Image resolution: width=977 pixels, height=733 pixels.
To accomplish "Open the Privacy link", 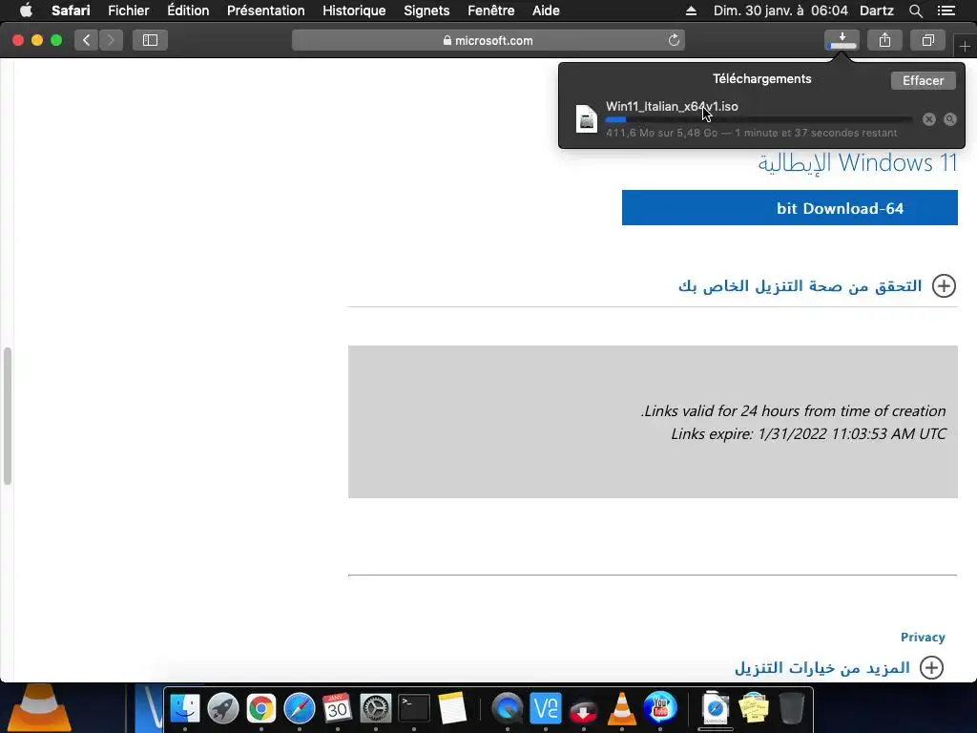I will (x=923, y=637).
